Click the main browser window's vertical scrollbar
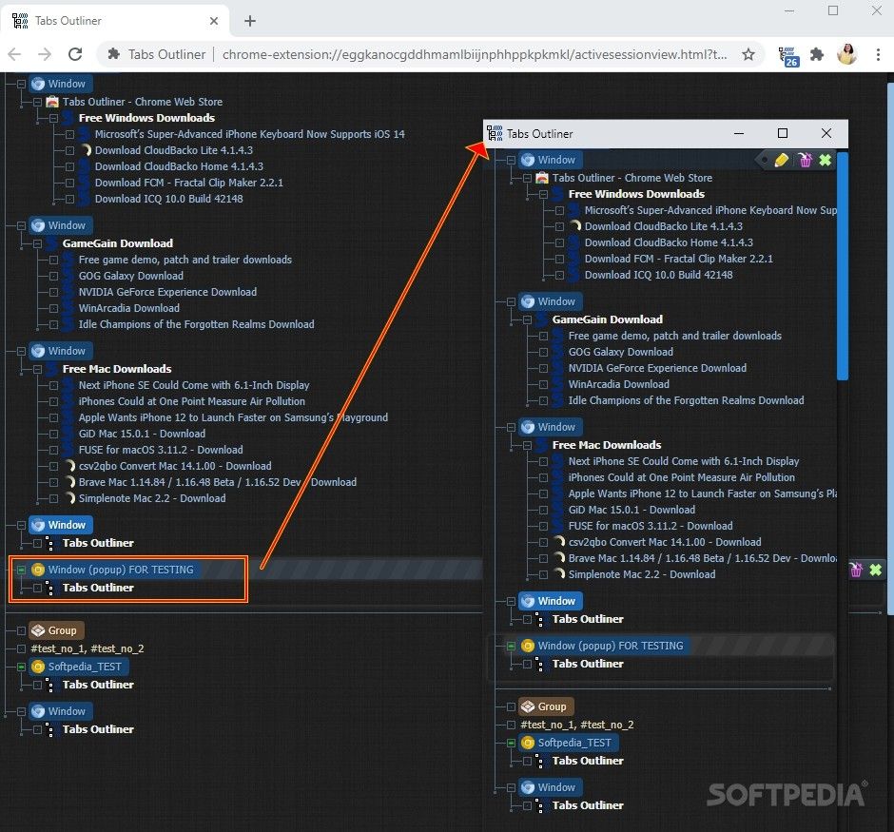 [x=890, y=349]
